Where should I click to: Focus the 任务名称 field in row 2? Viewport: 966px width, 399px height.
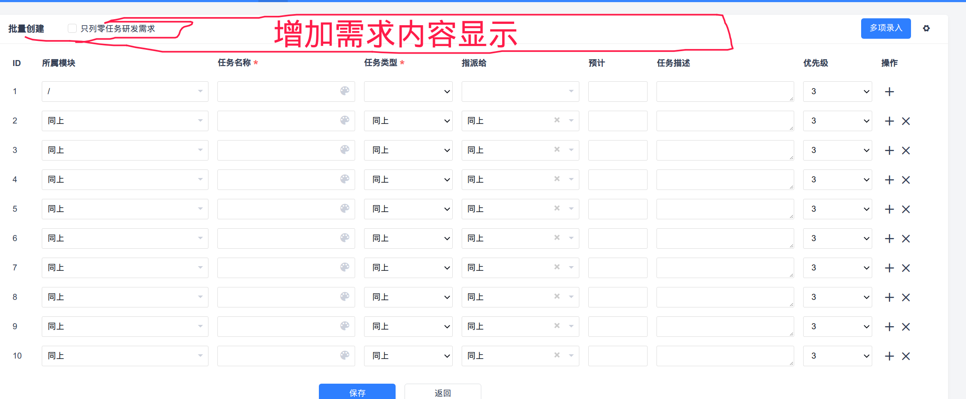click(286, 121)
